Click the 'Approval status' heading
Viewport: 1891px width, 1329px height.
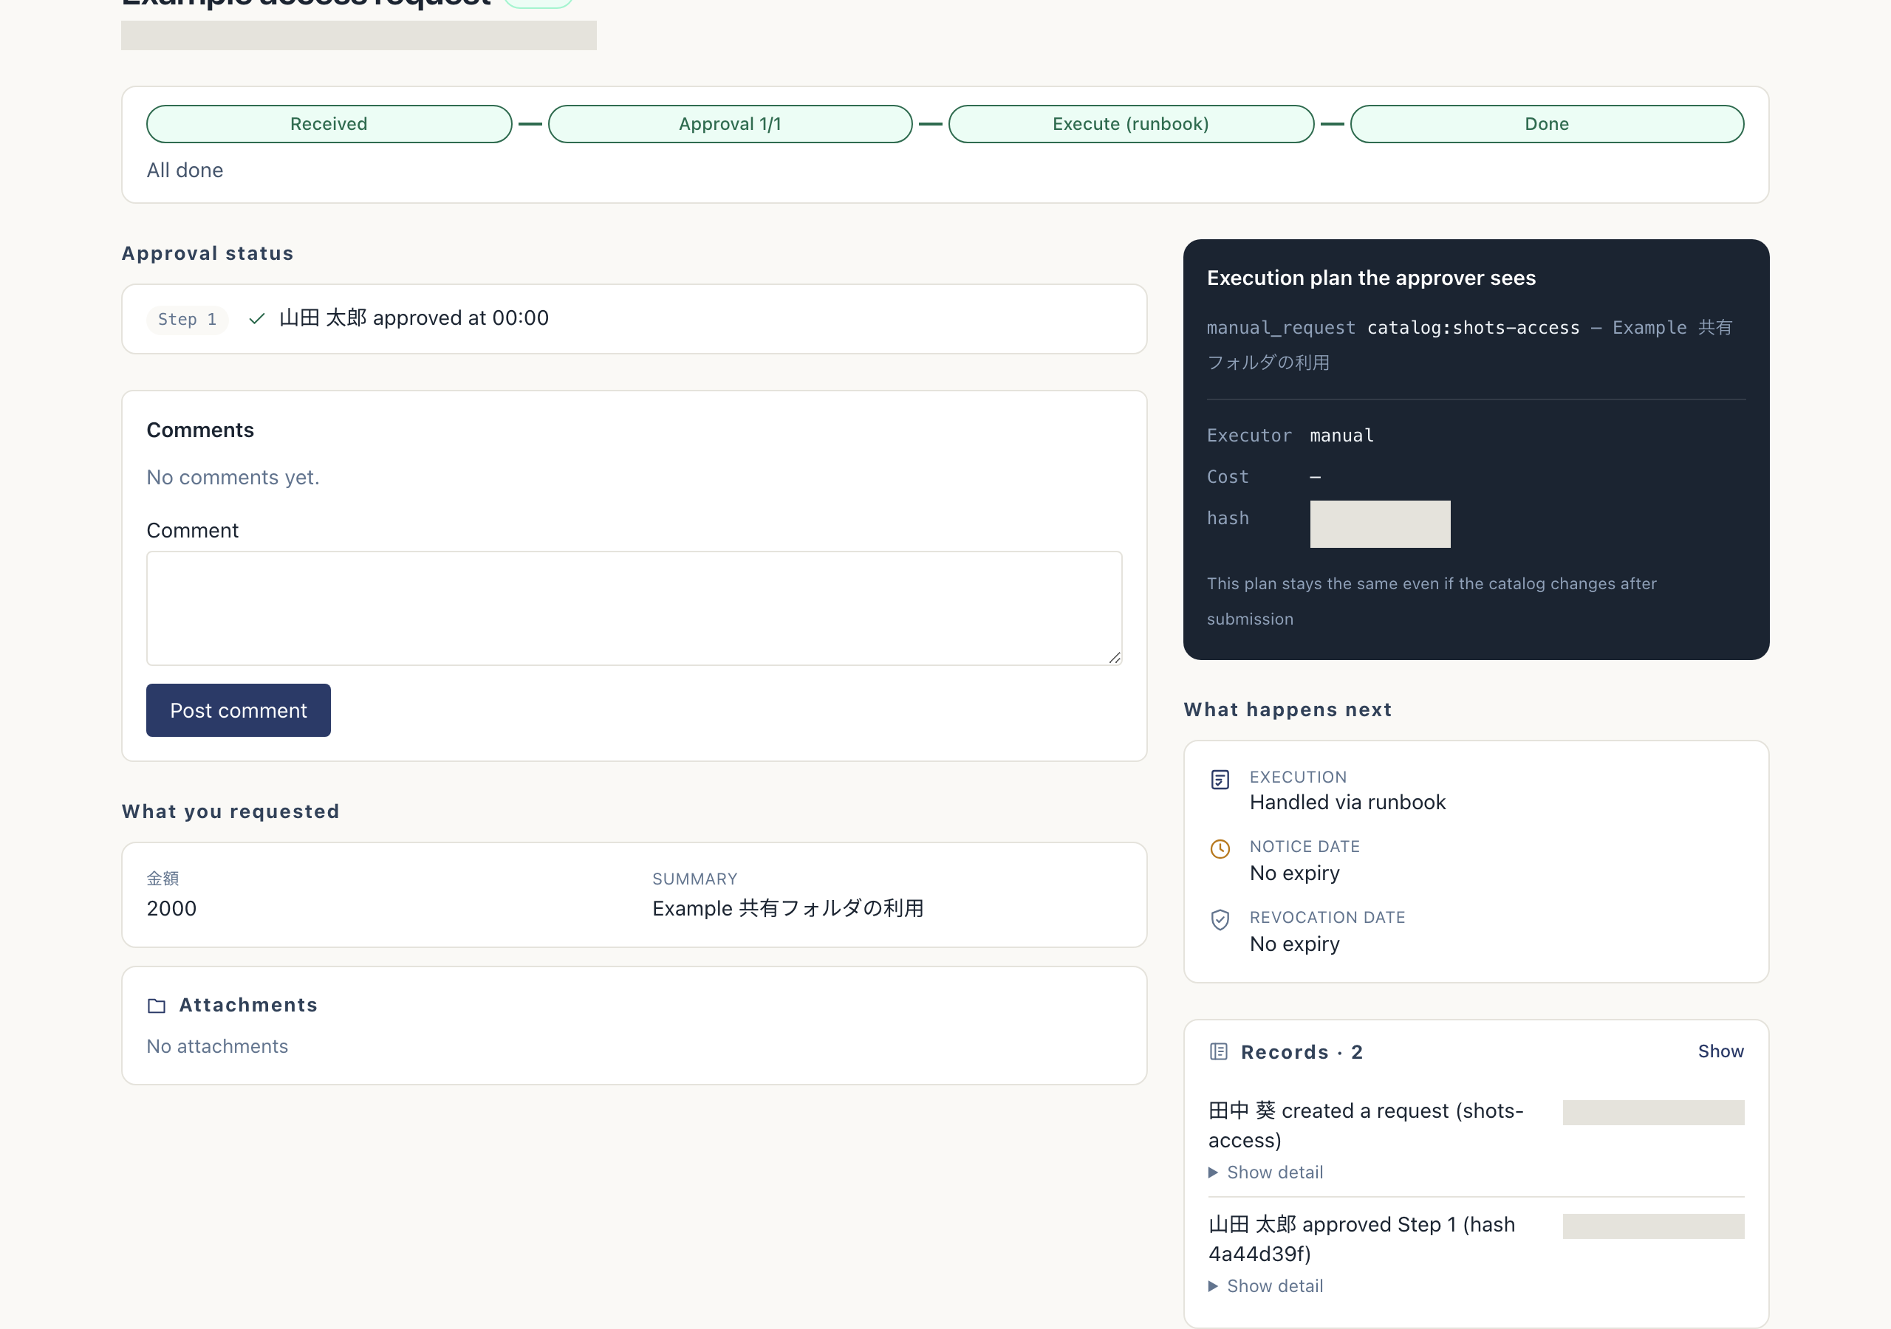click(208, 253)
